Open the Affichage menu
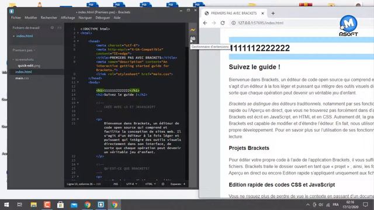This screenshot has width=374, height=210. pyautogui.click(x=68, y=17)
